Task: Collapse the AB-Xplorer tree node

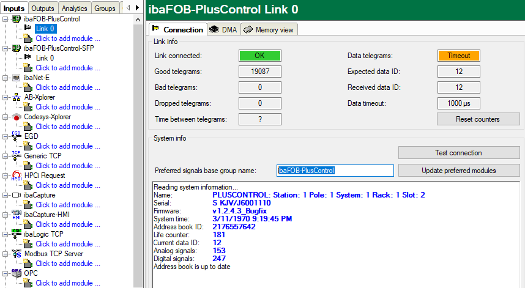Action: coord(6,97)
